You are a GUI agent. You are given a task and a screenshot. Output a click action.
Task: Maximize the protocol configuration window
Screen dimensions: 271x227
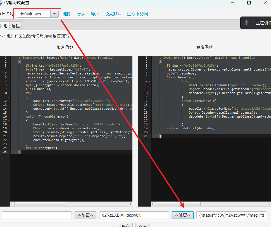(x=249, y=3)
